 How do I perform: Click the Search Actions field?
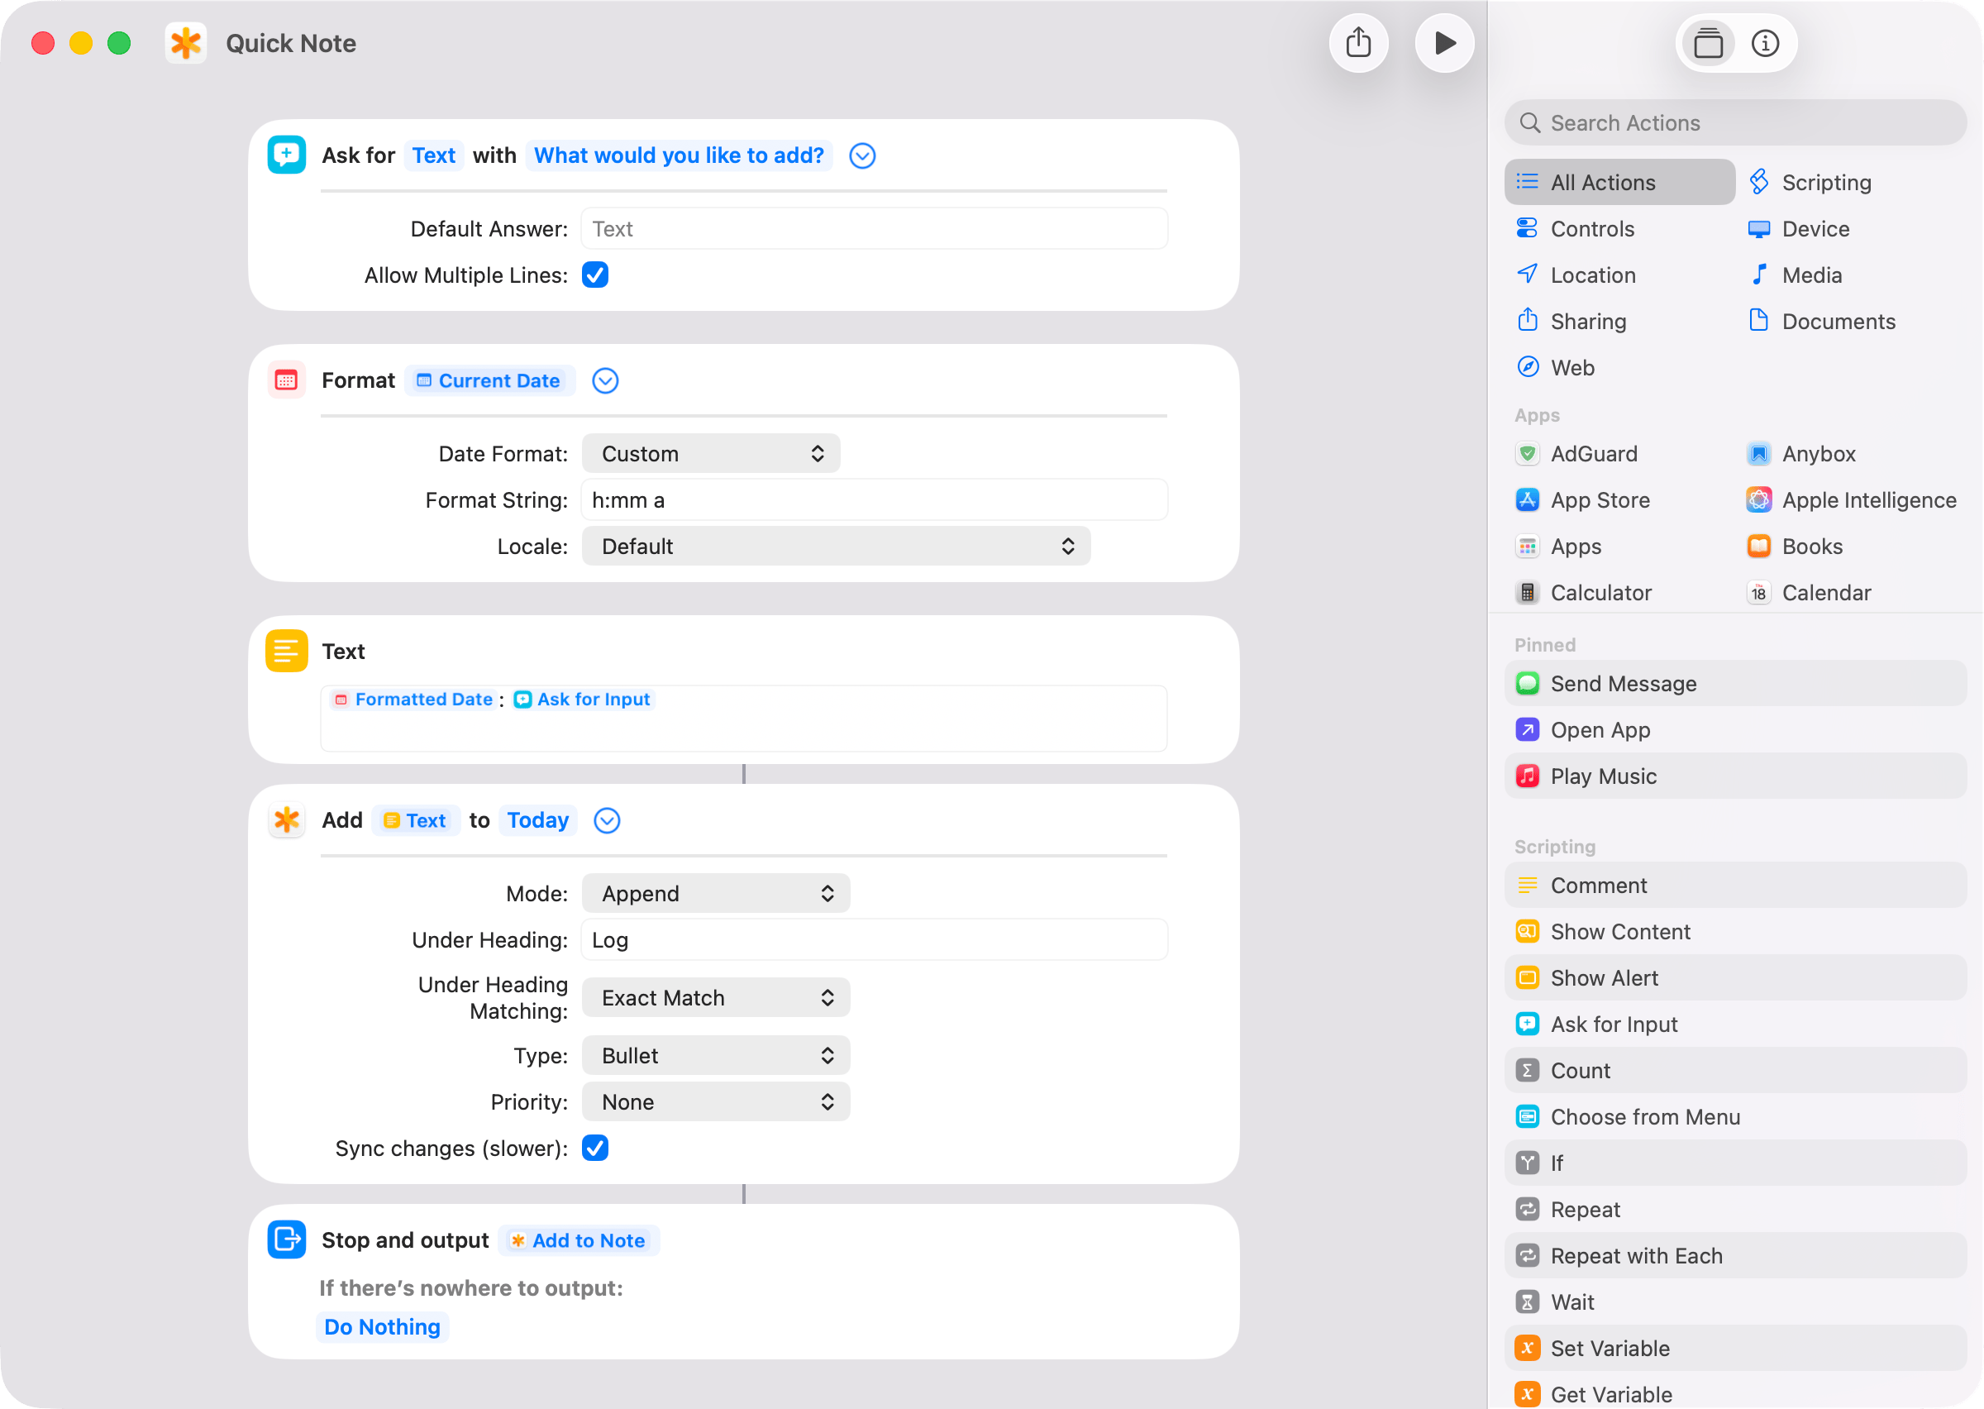pos(1734,123)
